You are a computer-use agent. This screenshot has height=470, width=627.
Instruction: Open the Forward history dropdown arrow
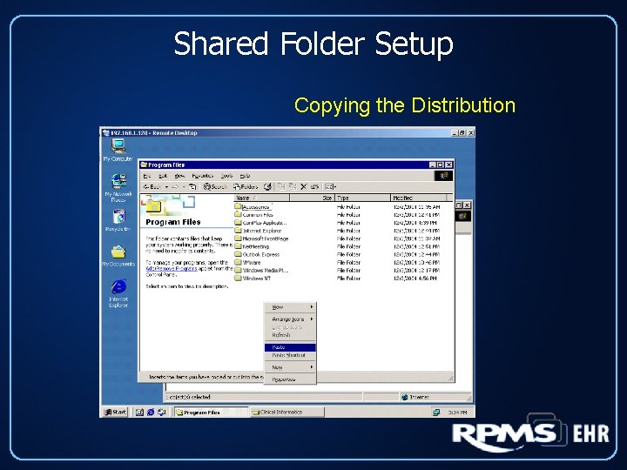[184, 187]
